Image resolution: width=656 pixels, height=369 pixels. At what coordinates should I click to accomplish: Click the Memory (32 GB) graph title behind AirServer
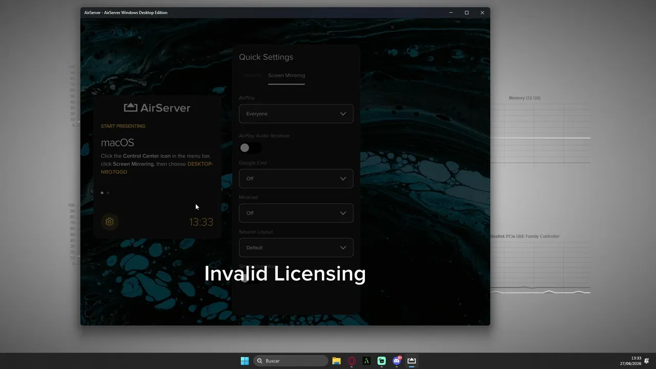[x=525, y=98]
